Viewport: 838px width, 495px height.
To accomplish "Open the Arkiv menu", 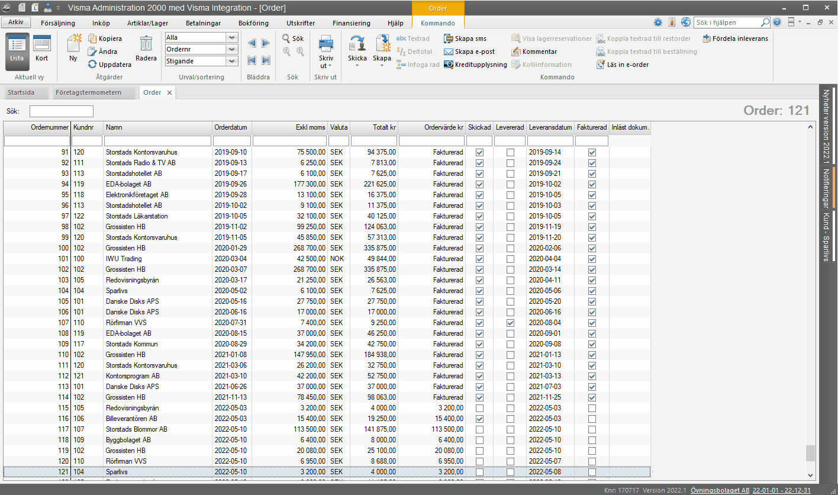I will click(x=16, y=22).
